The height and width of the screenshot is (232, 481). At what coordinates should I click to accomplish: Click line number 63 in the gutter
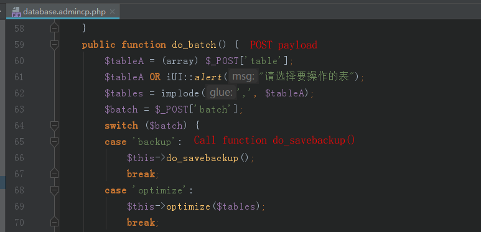click(x=19, y=109)
